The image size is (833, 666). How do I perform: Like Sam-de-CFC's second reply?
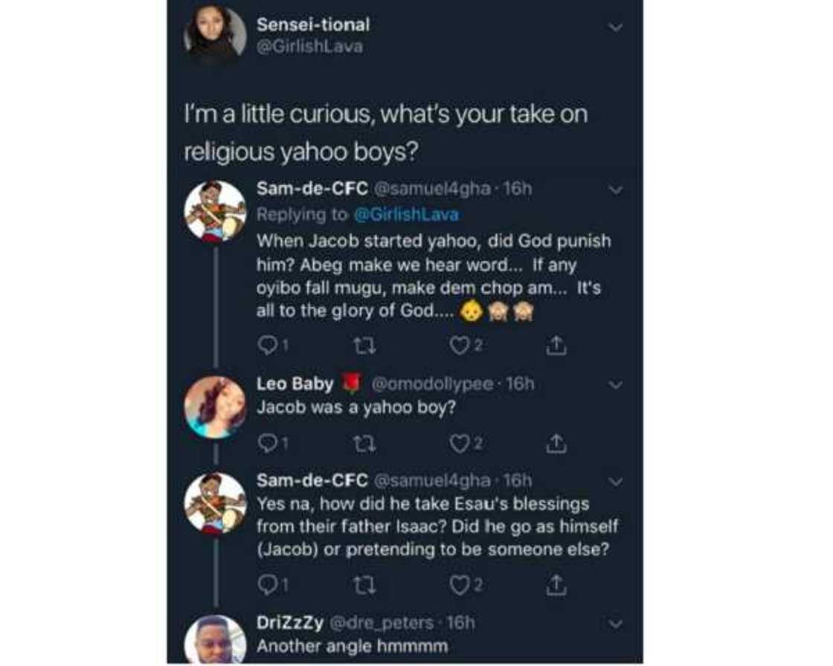(x=461, y=585)
